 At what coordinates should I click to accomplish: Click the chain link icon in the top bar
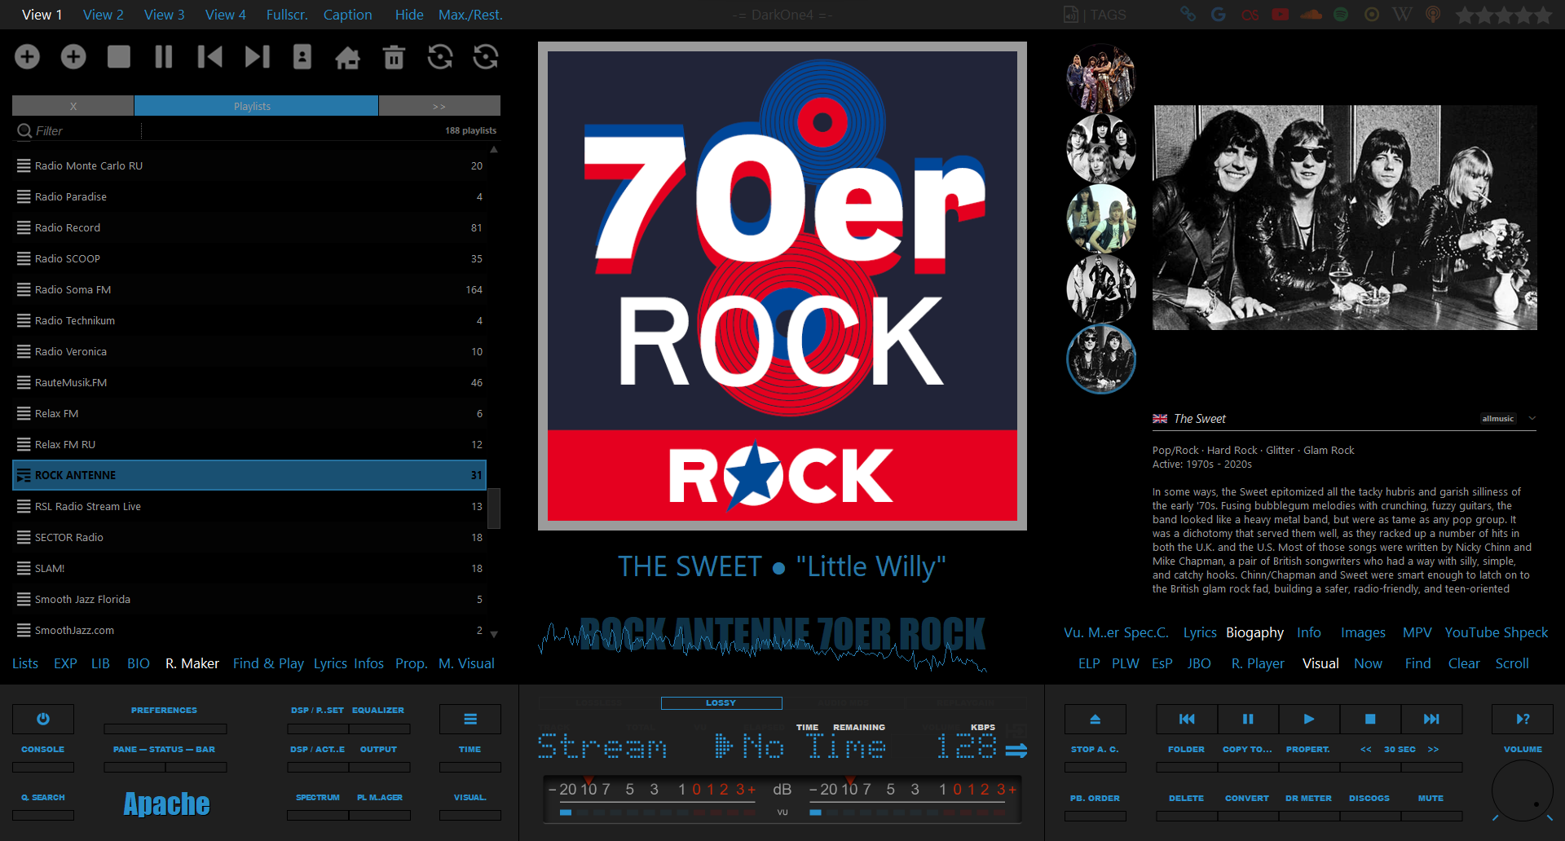tap(1188, 14)
